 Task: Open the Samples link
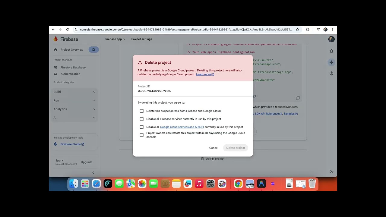pyautogui.click(x=291, y=114)
